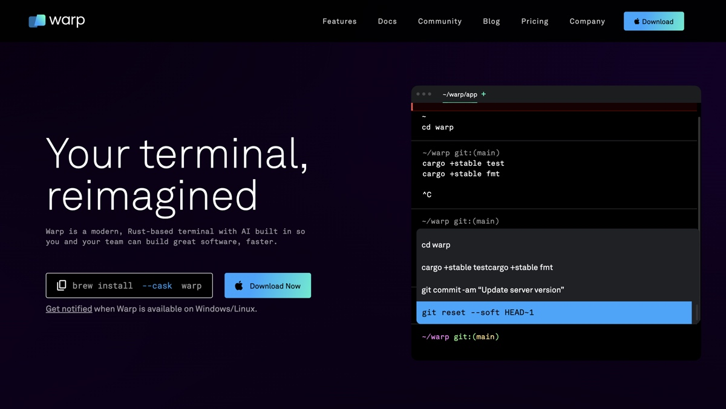Image resolution: width=726 pixels, height=409 pixels.
Task: Click the plus icon to add terminal tab
Action: [483, 94]
